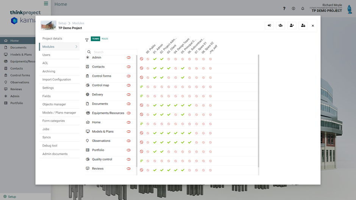The height and width of the screenshot is (200, 356).
Task: Open Users in the setup menu
Action: click(46, 55)
